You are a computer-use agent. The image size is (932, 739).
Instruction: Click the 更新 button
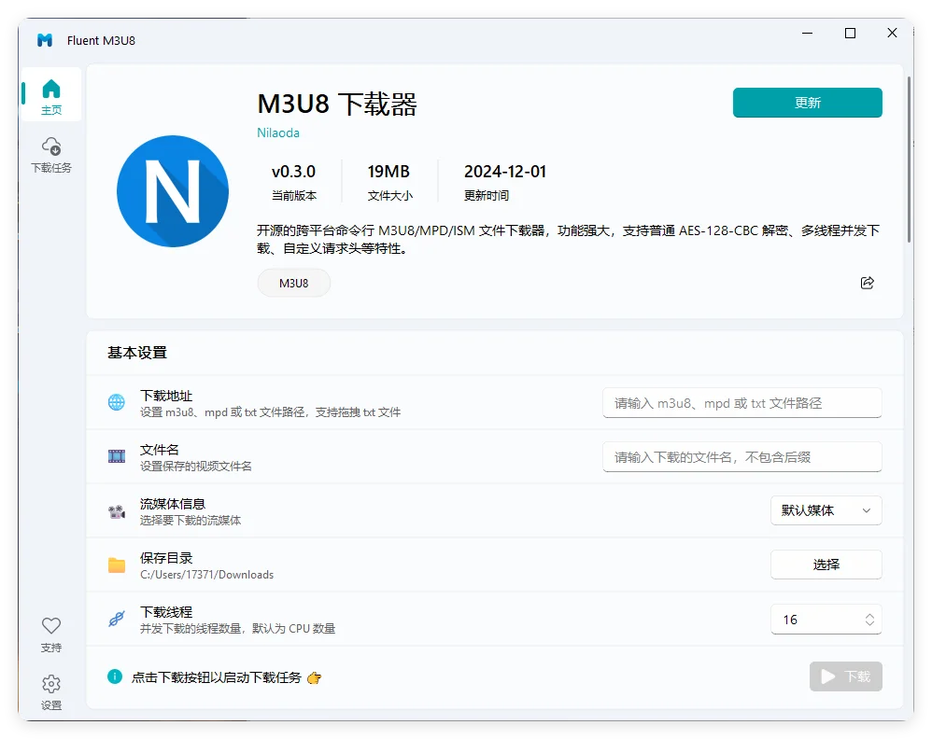point(807,103)
